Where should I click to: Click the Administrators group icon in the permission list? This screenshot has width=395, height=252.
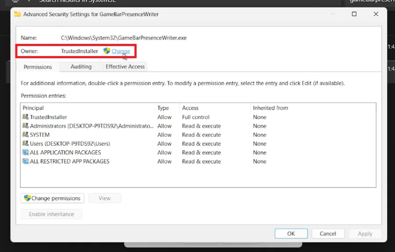25,125
